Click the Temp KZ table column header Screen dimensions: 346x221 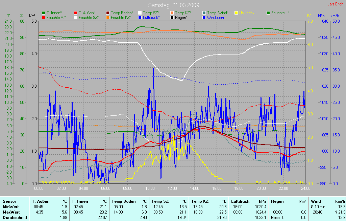coord(200,201)
